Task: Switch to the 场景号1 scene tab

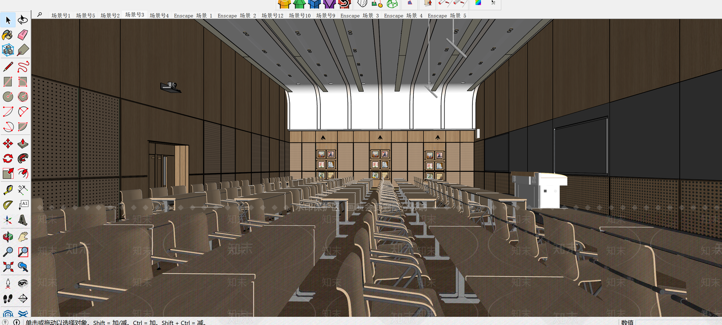Action: click(x=61, y=15)
